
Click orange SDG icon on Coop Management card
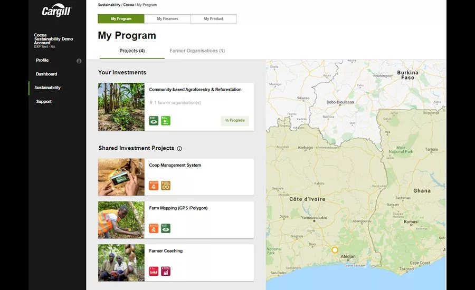(154, 185)
